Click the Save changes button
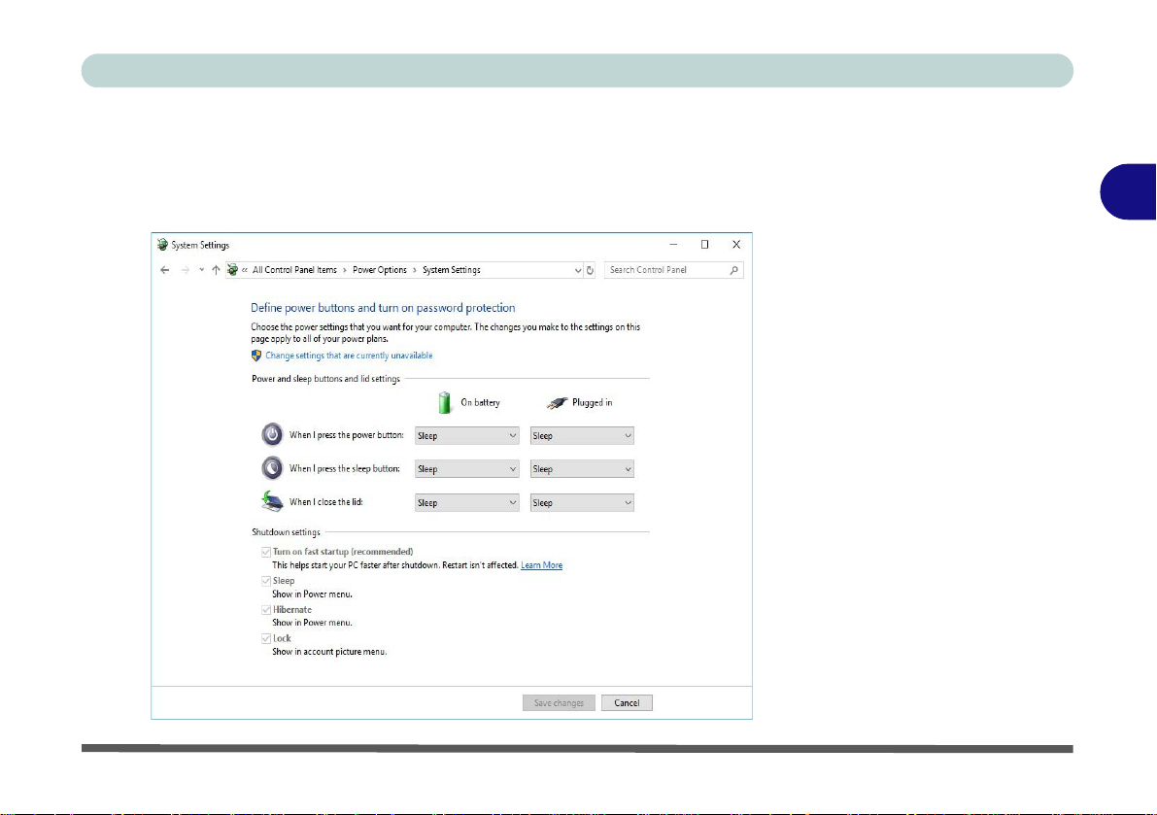 [559, 703]
